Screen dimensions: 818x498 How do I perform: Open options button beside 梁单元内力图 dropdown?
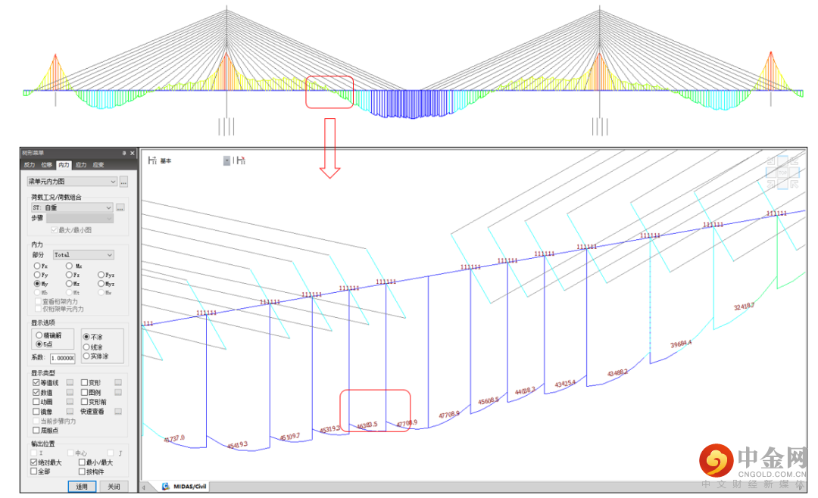coord(123,182)
